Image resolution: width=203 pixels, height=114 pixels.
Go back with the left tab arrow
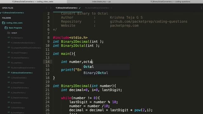point(46,8)
